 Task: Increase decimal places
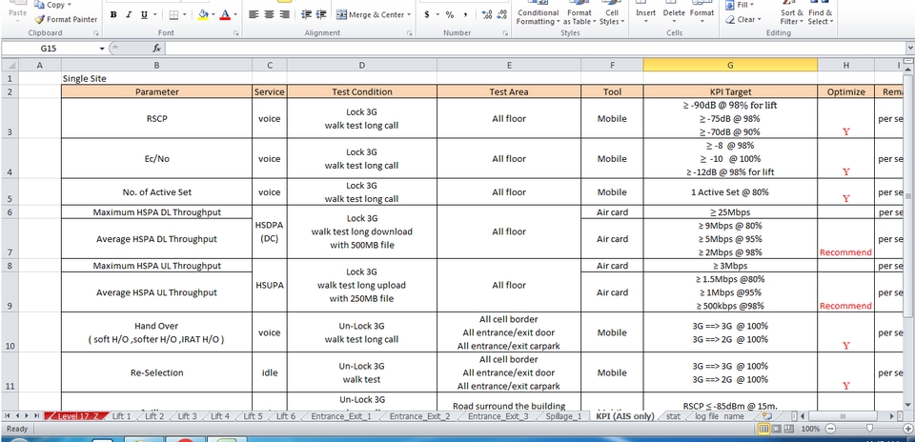click(487, 14)
